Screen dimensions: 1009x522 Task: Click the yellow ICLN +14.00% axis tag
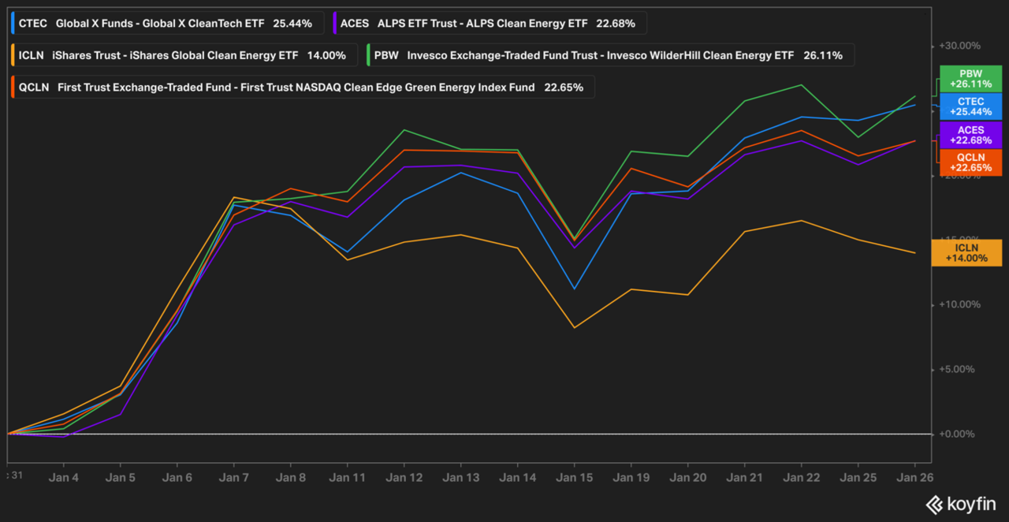coord(966,252)
